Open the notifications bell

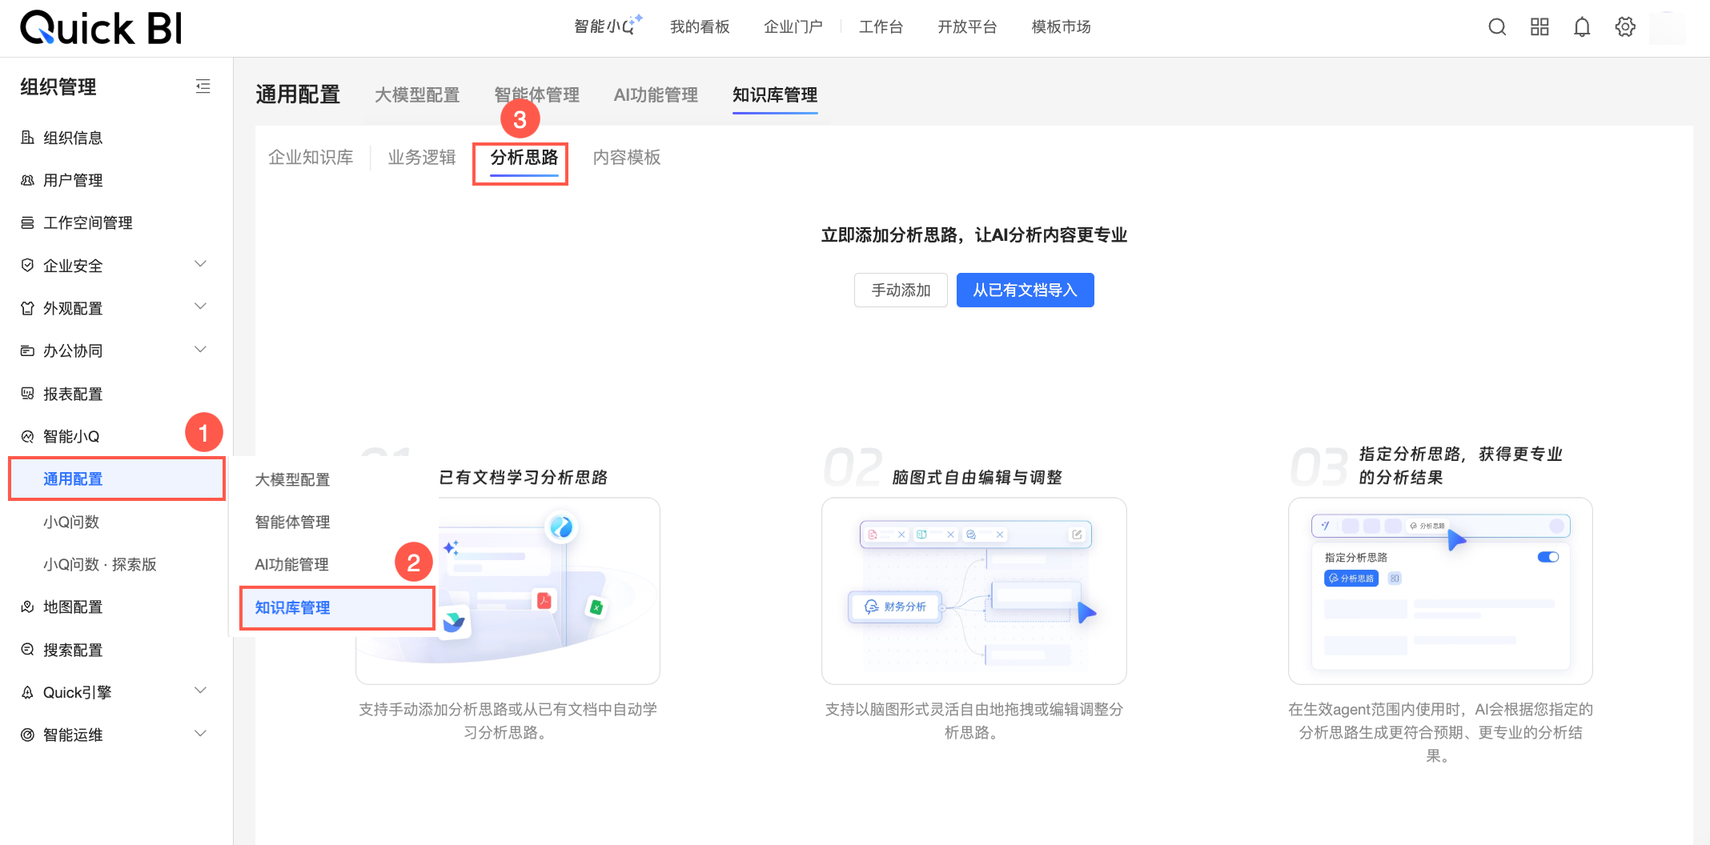1582,27
